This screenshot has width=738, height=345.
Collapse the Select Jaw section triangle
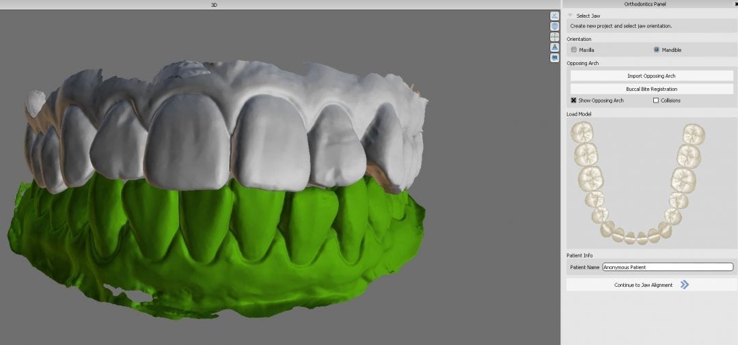(x=570, y=16)
